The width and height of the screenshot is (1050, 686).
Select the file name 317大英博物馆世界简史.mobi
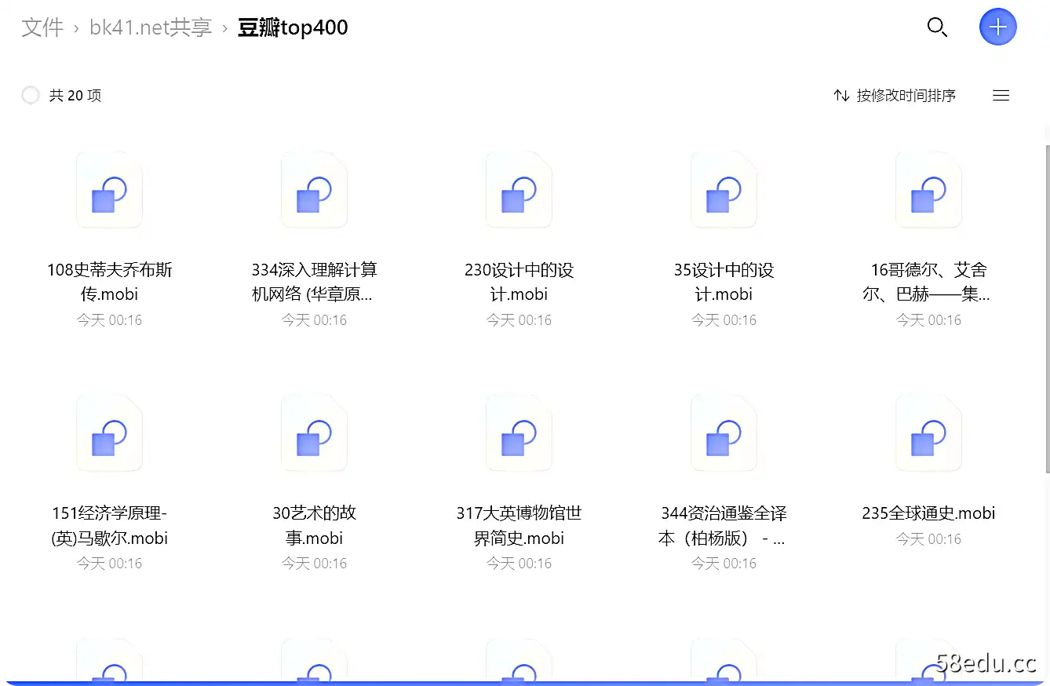pos(519,525)
